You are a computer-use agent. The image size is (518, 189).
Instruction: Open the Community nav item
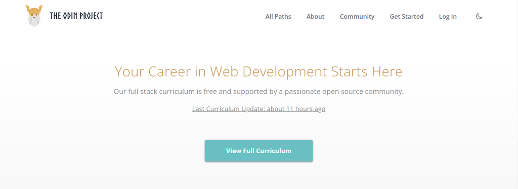357,17
